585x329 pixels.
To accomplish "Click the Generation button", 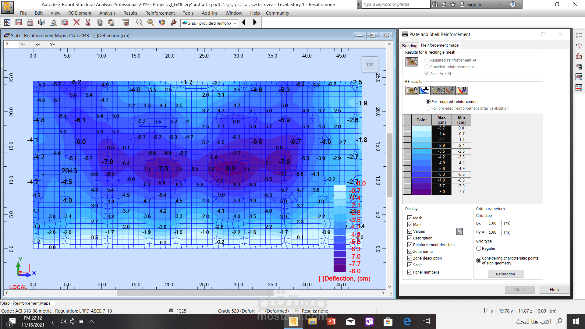I will click(x=505, y=274).
